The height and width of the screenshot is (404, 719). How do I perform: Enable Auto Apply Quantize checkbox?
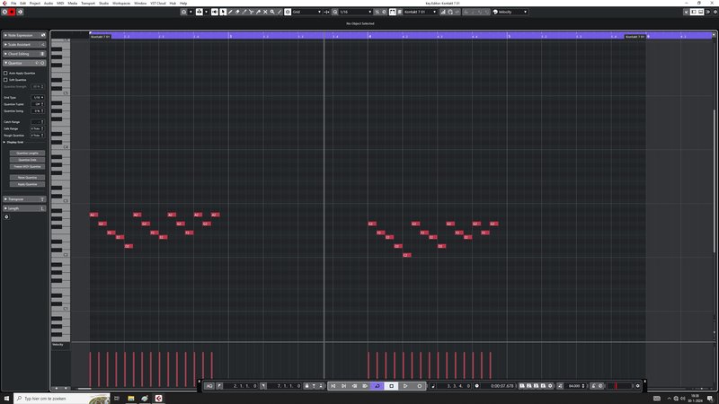tap(5, 73)
